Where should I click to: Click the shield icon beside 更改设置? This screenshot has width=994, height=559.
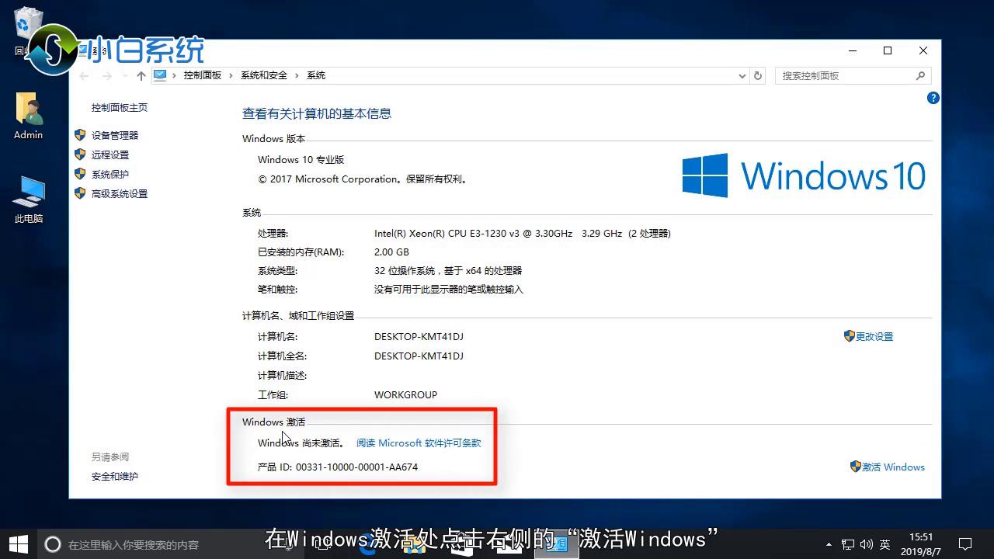(x=849, y=336)
